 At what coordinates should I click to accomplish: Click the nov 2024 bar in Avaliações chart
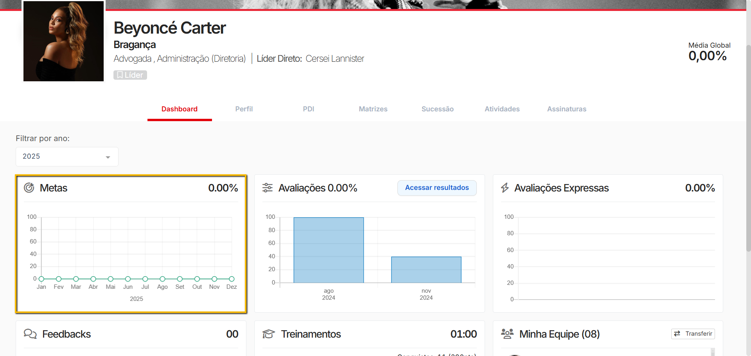426,270
